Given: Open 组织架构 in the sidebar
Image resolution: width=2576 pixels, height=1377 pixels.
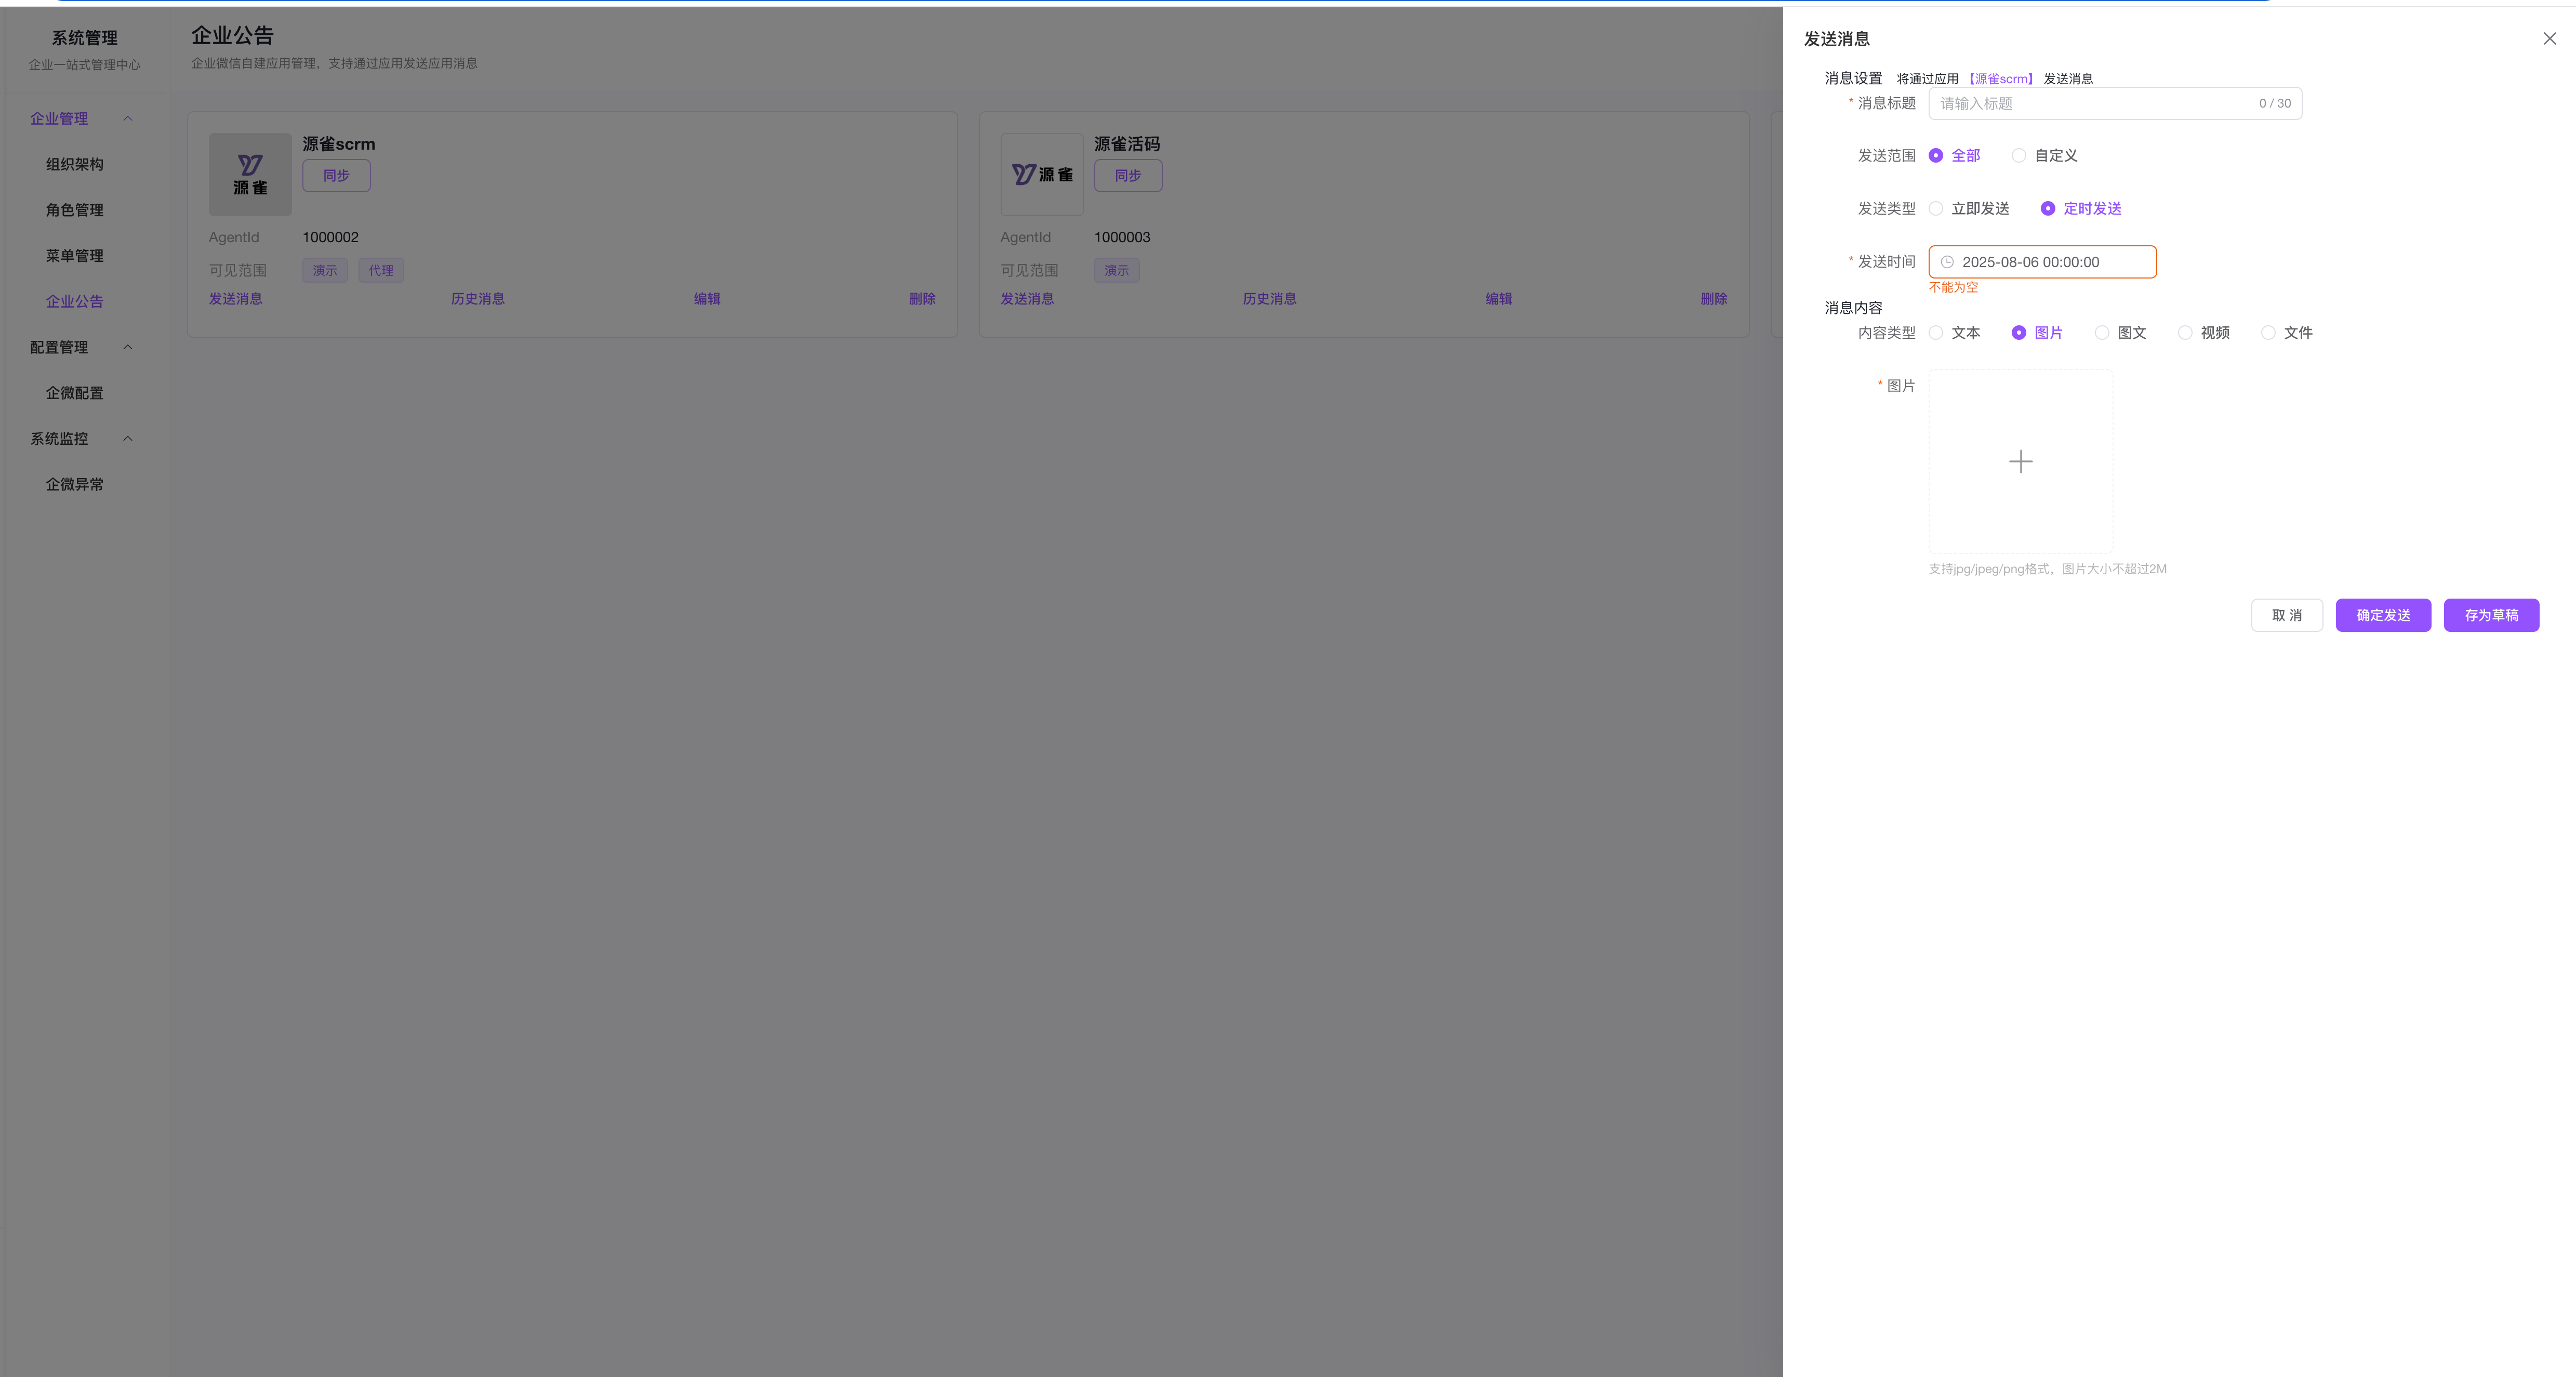Looking at the screenshot, I should (74, 164).
